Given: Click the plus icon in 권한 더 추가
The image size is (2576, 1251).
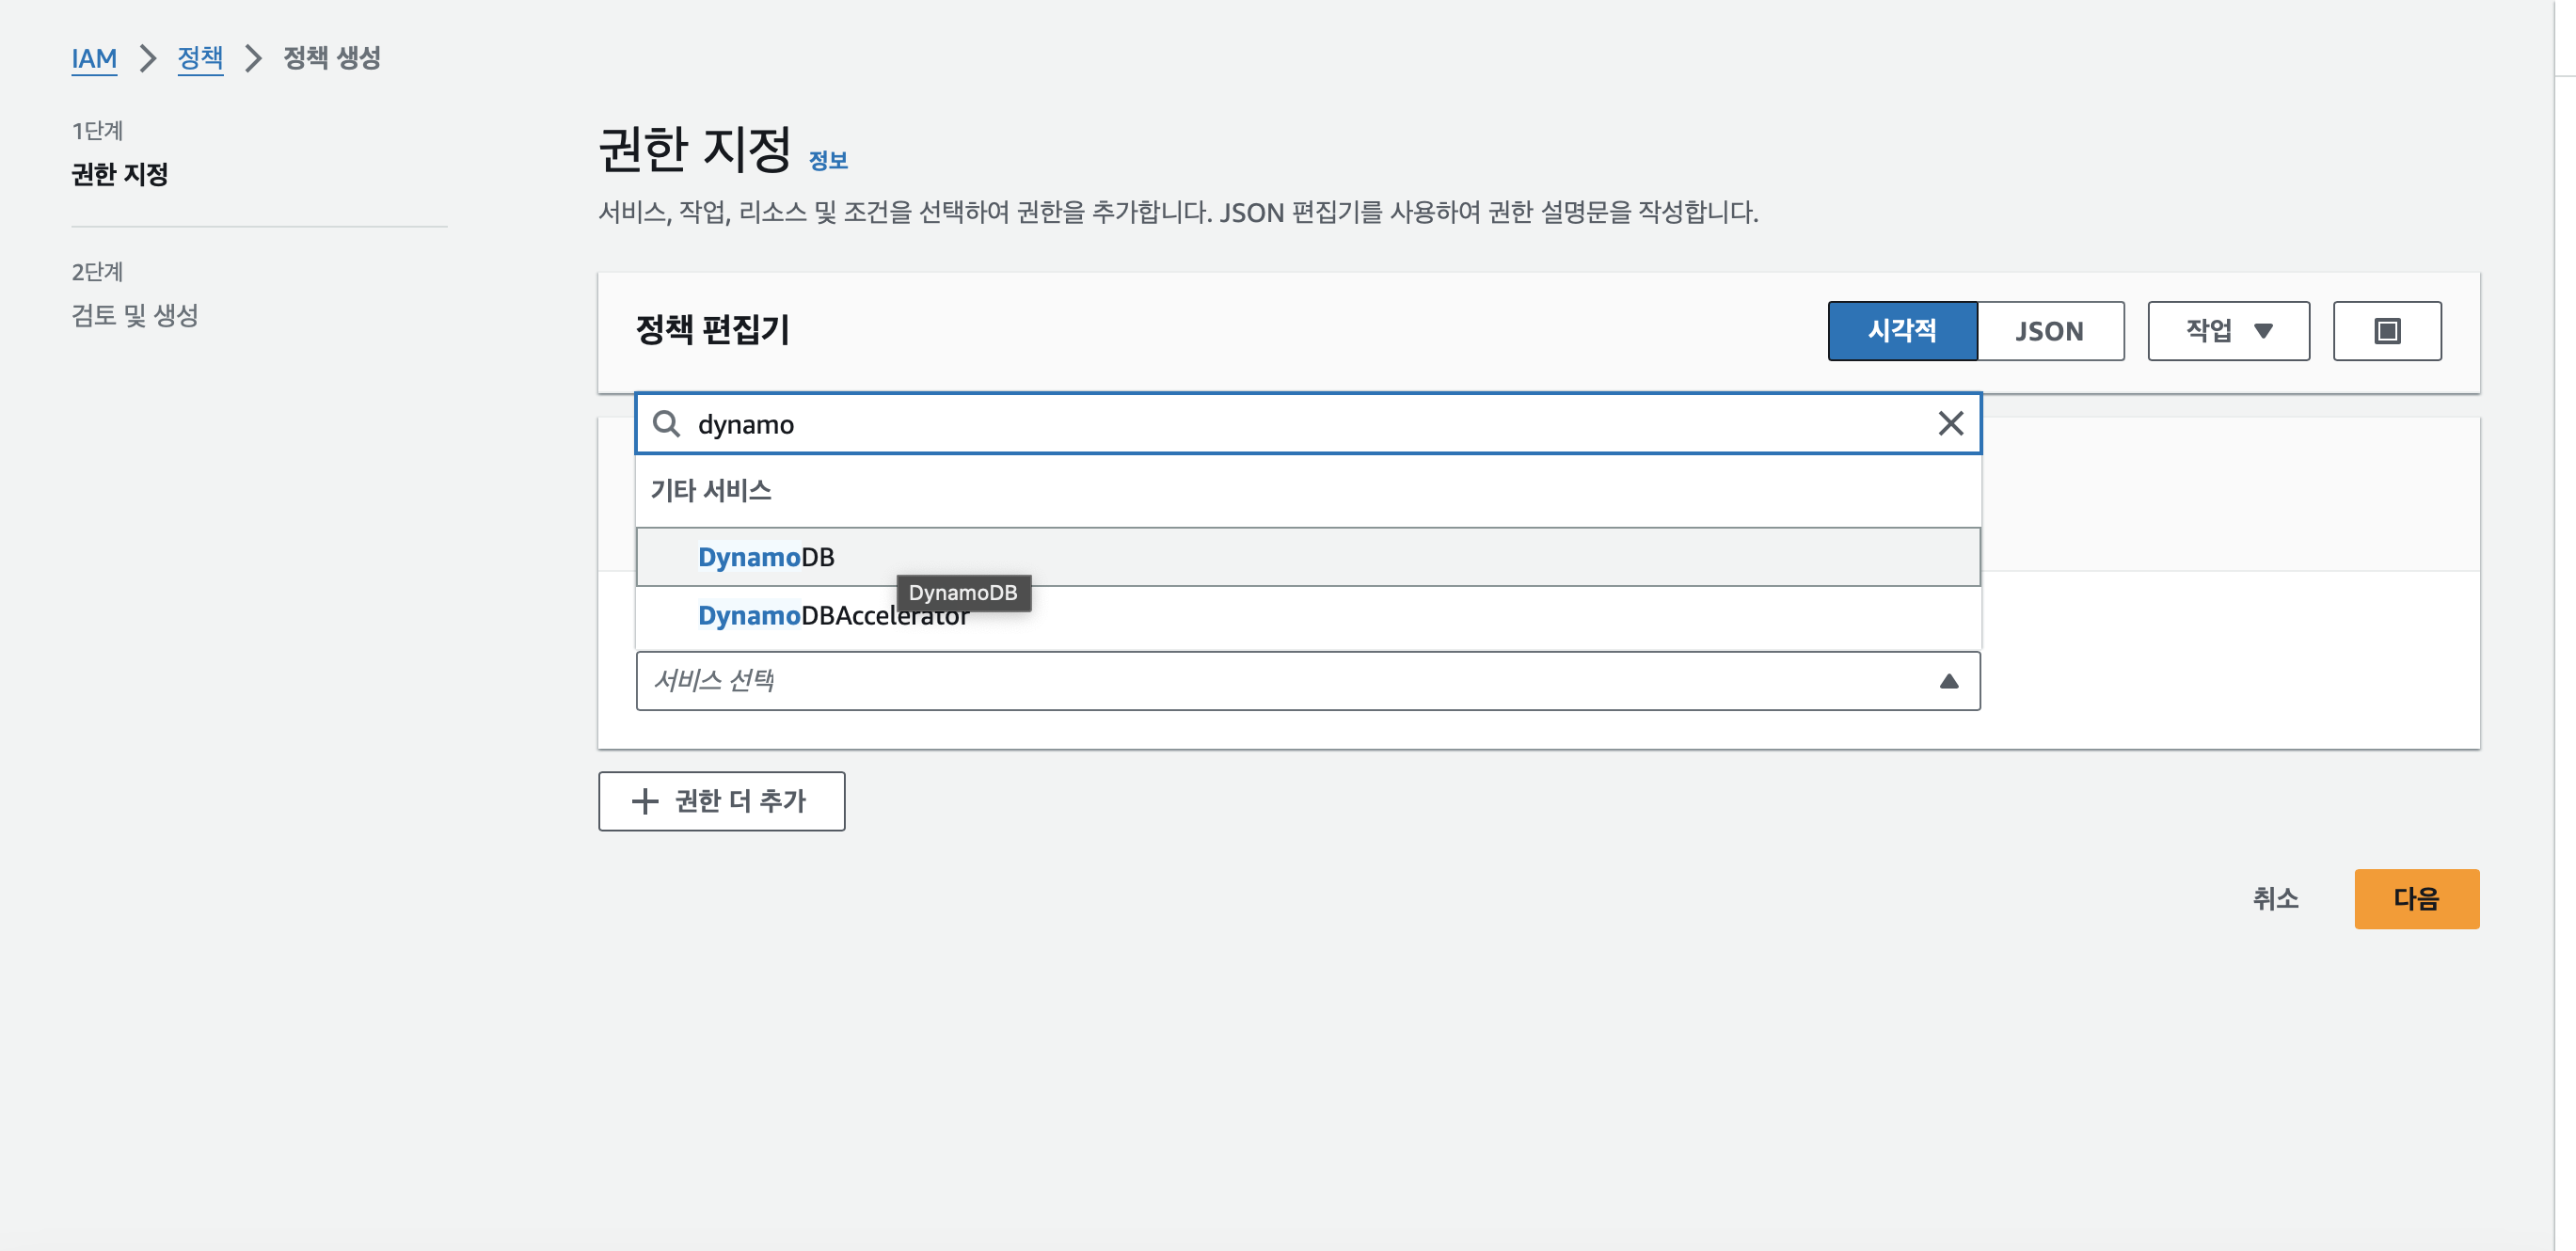Looking at the screenshot, I should coord(645,801).
